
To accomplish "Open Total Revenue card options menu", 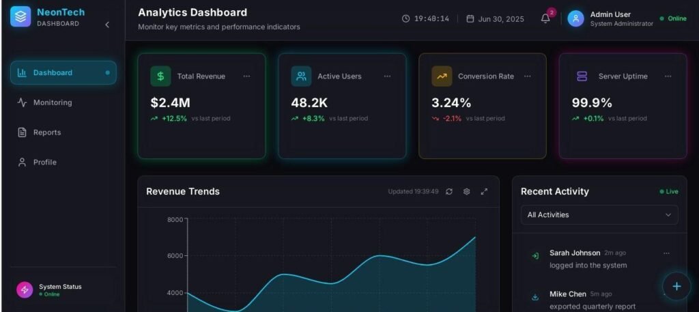I will [246, 76].
